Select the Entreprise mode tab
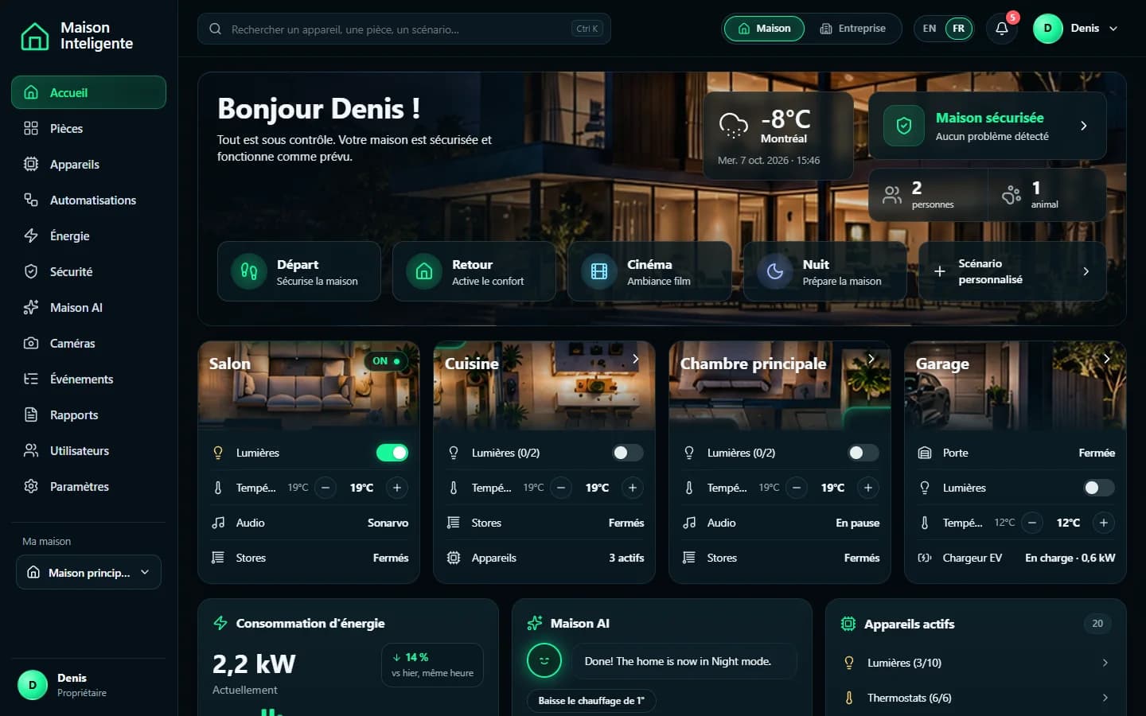Screen dimensions: 1146x716 852,29
